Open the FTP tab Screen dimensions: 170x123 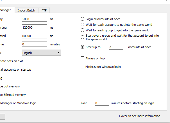[44, 10]
